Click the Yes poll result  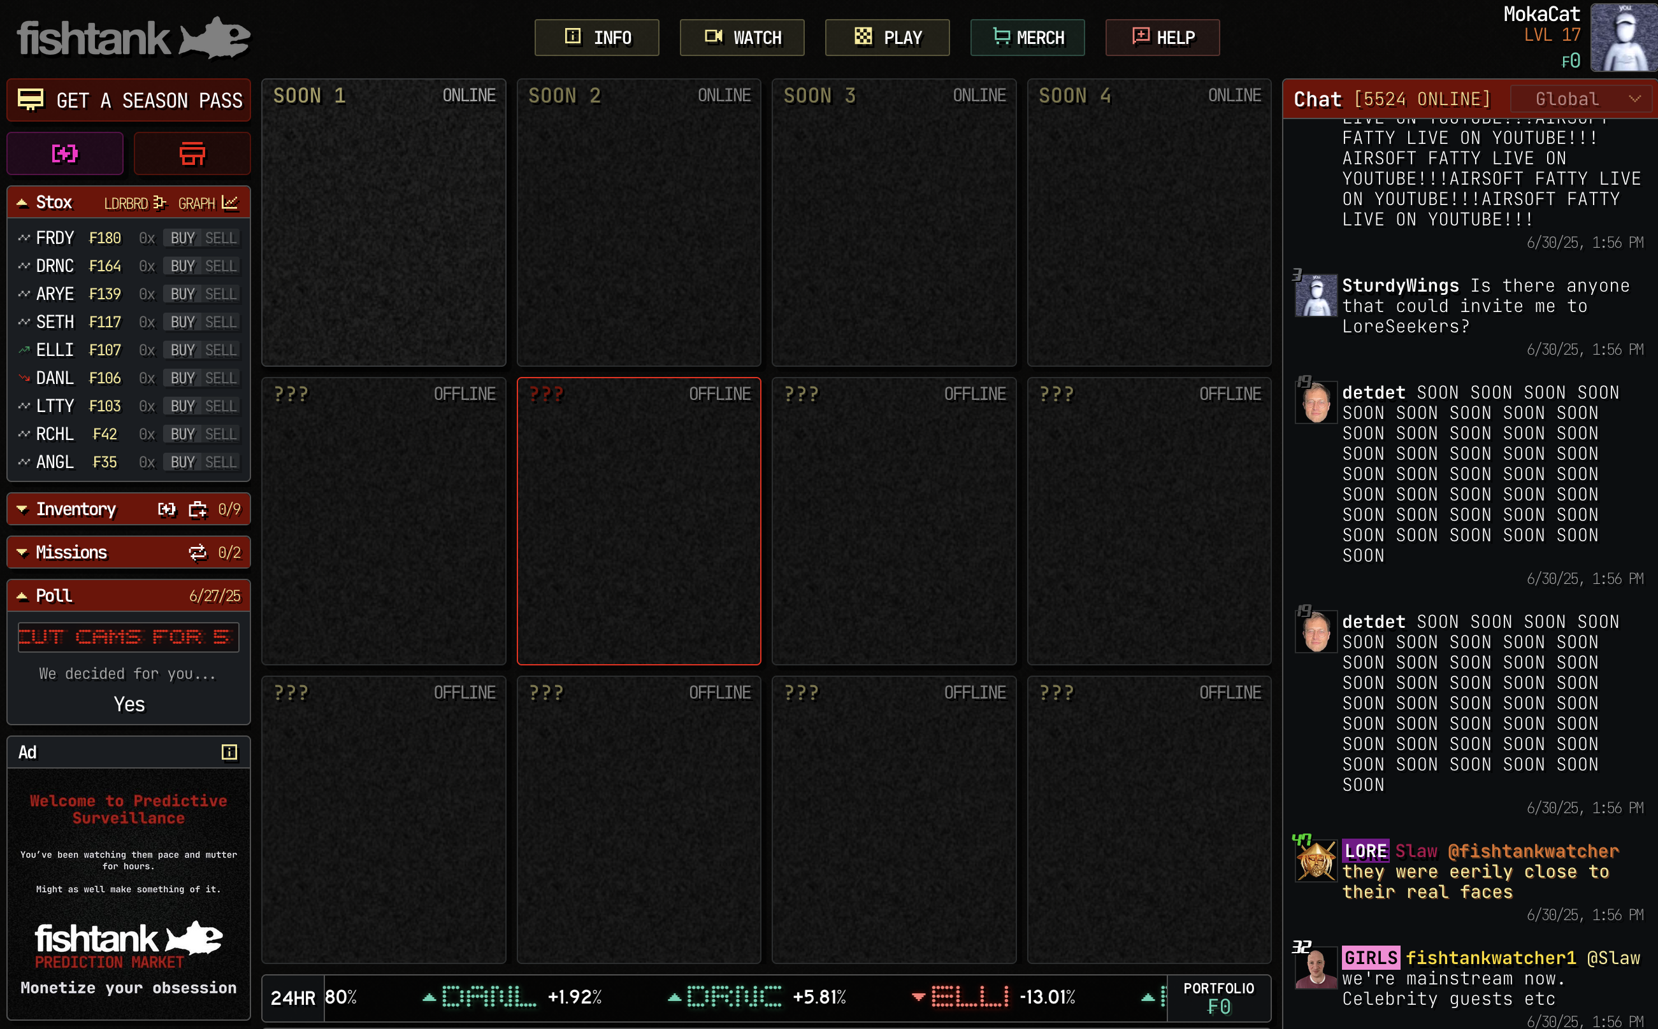[129, 704]
